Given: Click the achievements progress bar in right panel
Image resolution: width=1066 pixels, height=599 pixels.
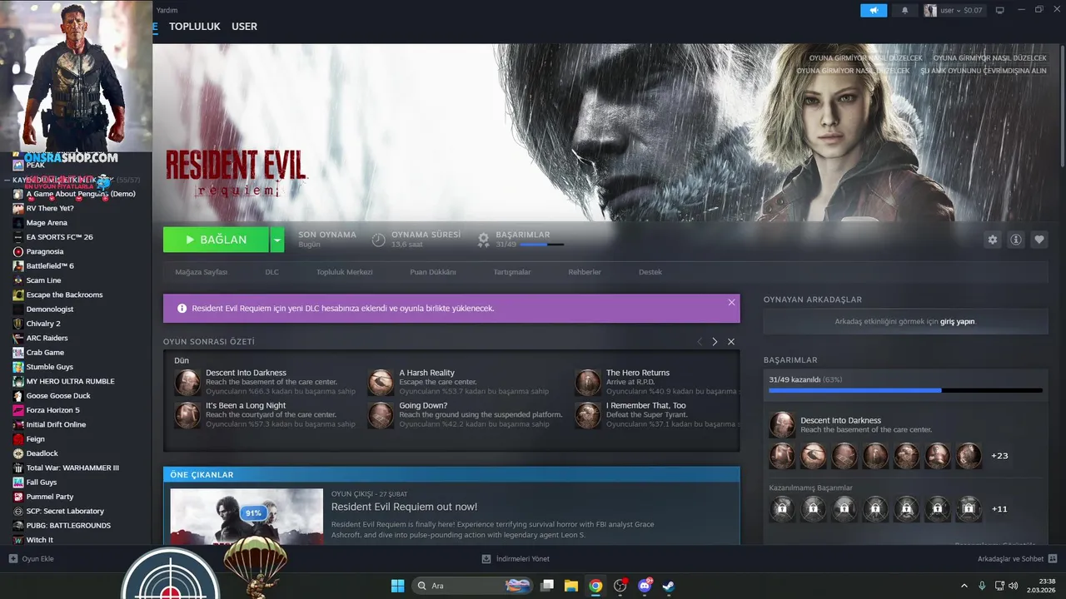Looking at the screenshot, I should 905,390.
